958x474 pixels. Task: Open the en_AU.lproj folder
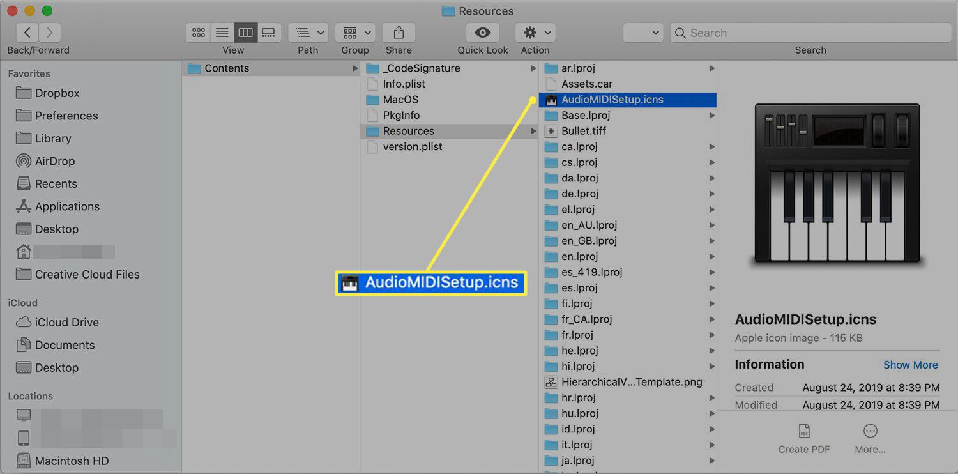[628, 225]
